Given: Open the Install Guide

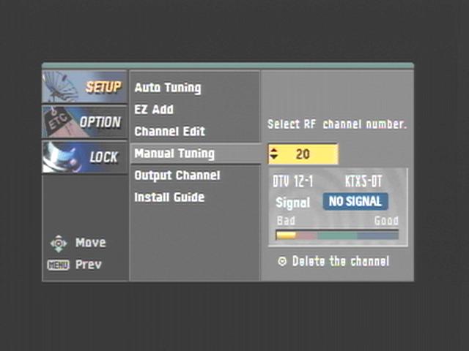Looking at the screenshot, I should (169, 197).
